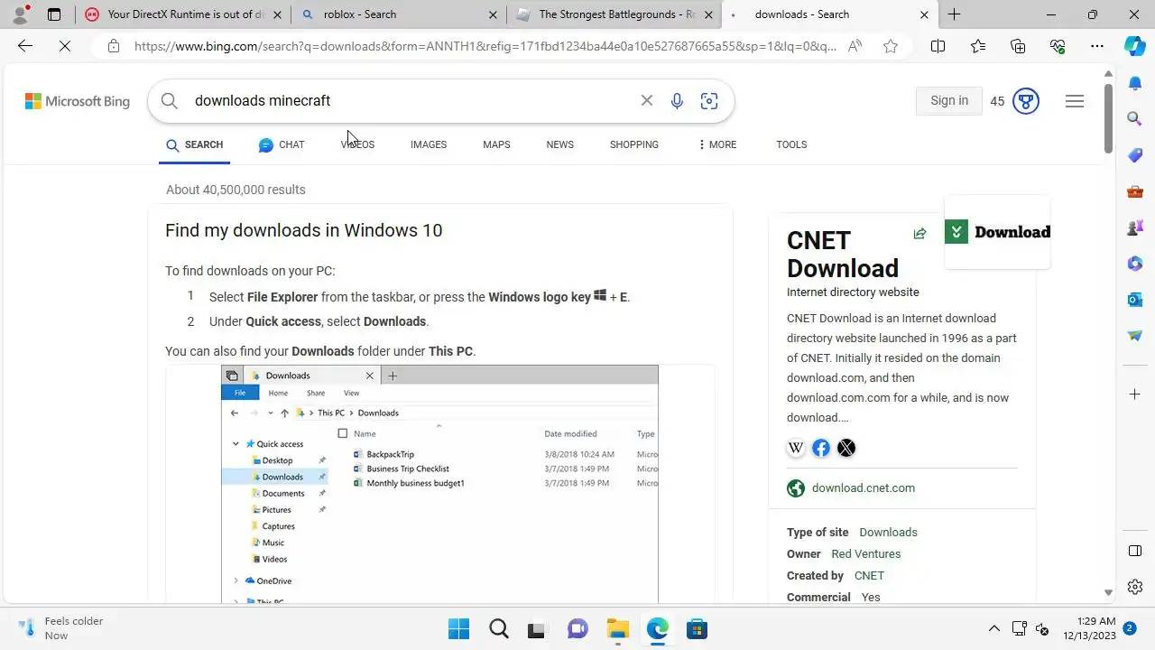1155x650 pixels.
Task: Switch to the NEWS tab
Action: 559,144
